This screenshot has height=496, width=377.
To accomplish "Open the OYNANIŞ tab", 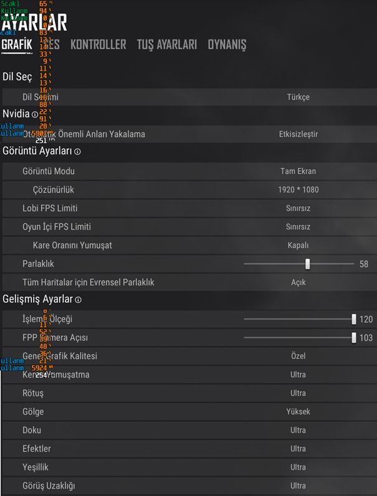I will tap(227, 45).
